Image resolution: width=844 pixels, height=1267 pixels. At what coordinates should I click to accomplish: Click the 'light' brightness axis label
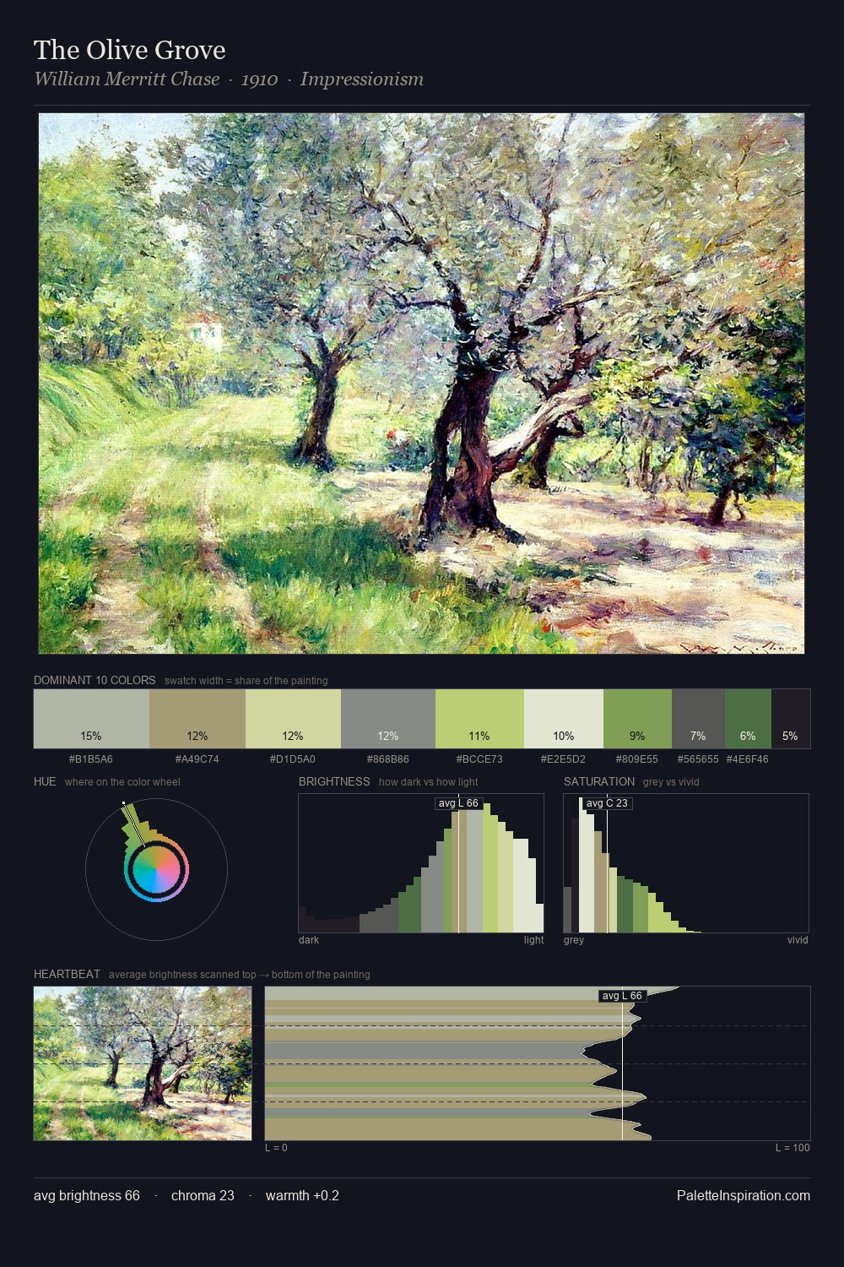[533, 940]
